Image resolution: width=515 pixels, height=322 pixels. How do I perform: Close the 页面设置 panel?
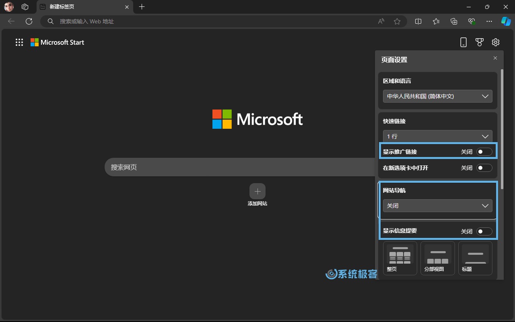495,58
